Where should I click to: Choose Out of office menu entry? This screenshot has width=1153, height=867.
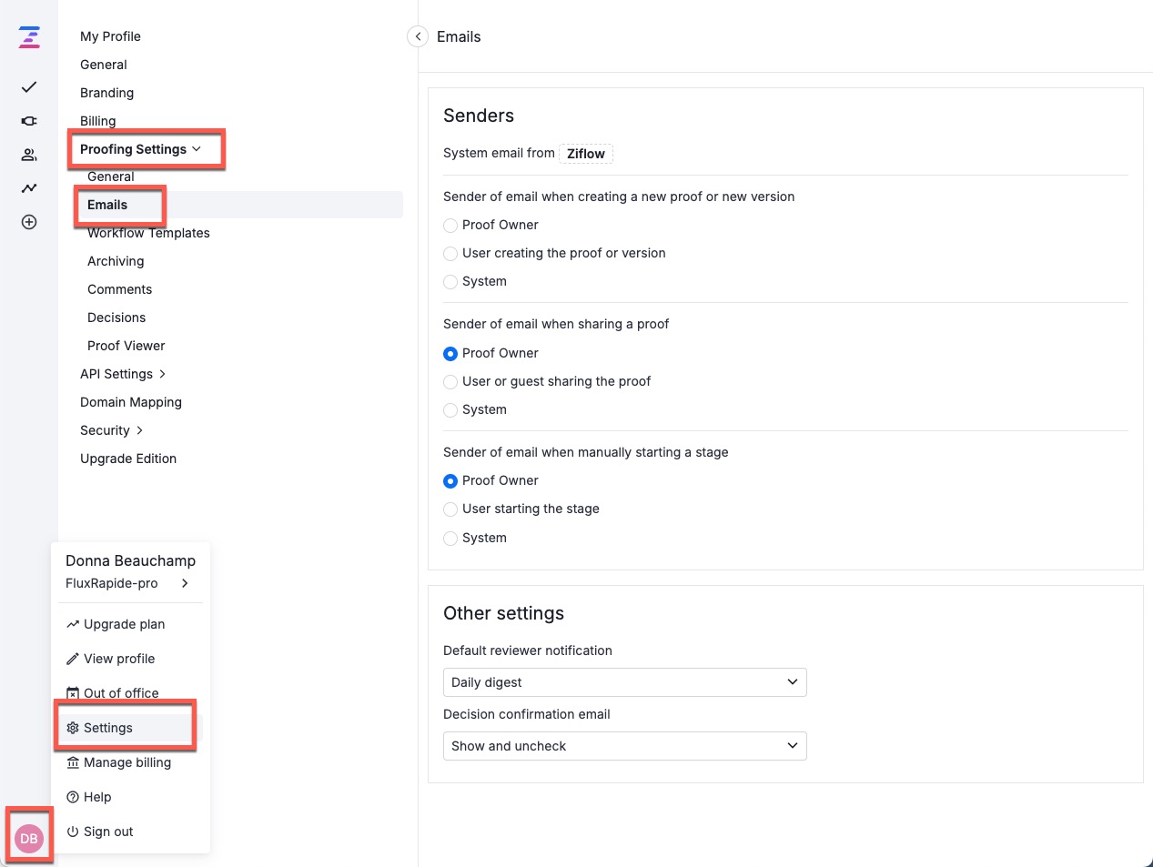(x=120, y=693)
